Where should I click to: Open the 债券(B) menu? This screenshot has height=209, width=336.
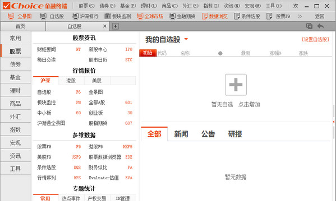coord(107,6)
